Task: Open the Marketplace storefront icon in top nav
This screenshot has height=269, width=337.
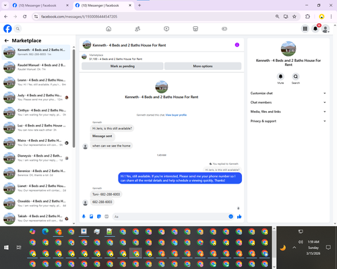Action: [x=195, y=29]
